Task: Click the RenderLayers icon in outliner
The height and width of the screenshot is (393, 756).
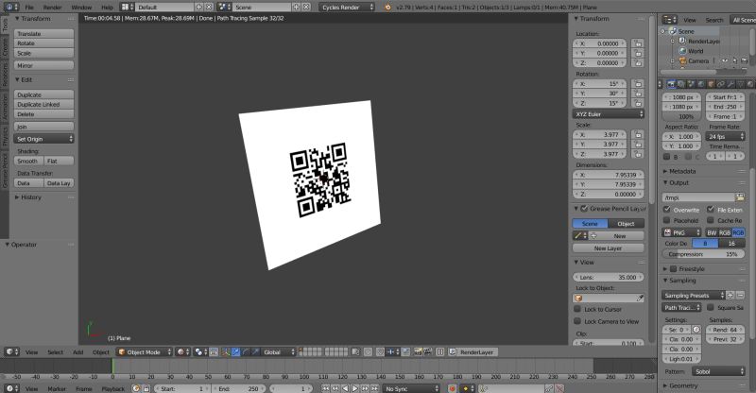Action: click(682, 42)
